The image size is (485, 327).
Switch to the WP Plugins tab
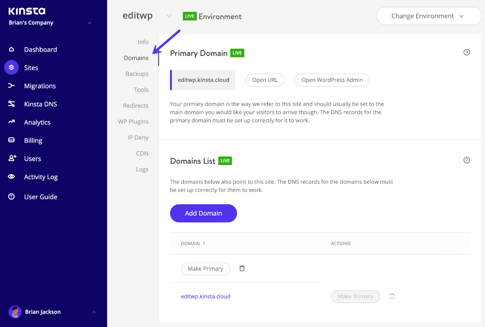tap(133, 121)
